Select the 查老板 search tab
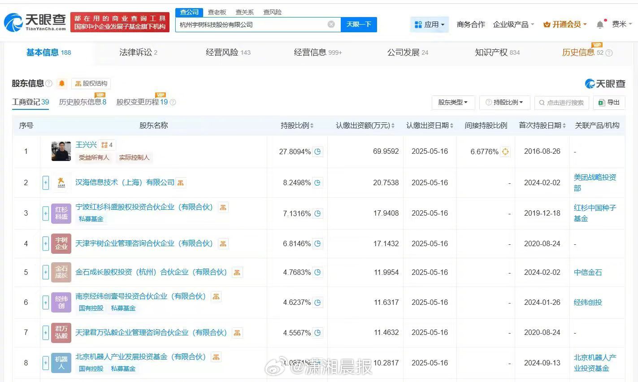638x382 pixels. [x=217, y=12]
